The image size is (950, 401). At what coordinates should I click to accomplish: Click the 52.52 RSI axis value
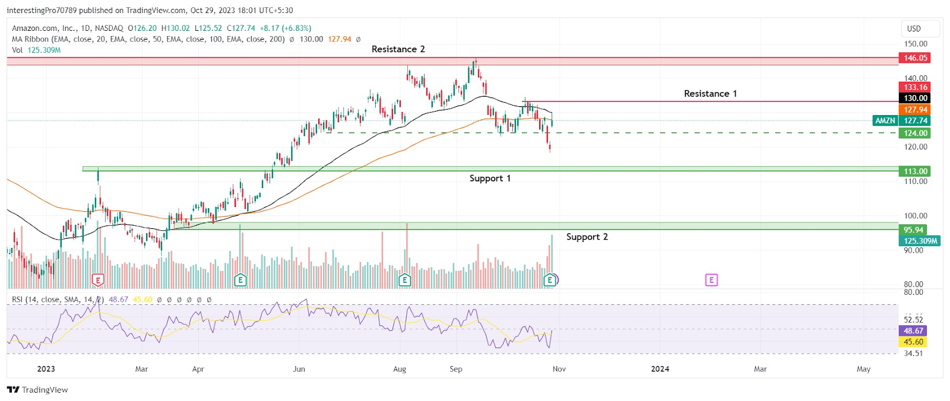click(914, 320)
